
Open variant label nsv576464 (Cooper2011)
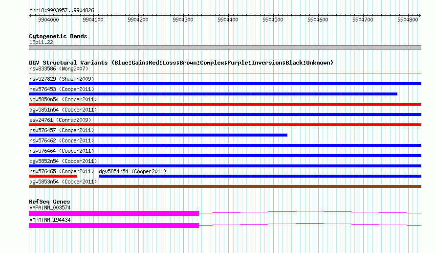62,151
